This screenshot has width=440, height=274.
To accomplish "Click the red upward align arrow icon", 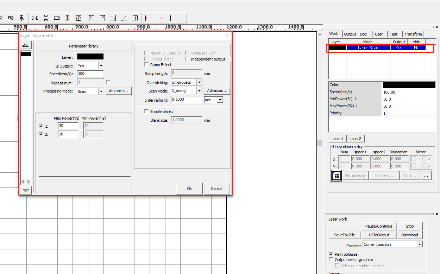I will [170, 18].
